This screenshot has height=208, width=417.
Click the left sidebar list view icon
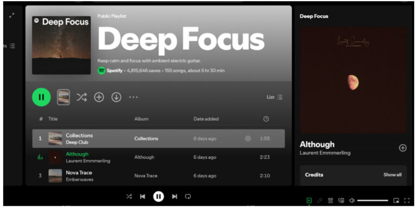(12, 46)
